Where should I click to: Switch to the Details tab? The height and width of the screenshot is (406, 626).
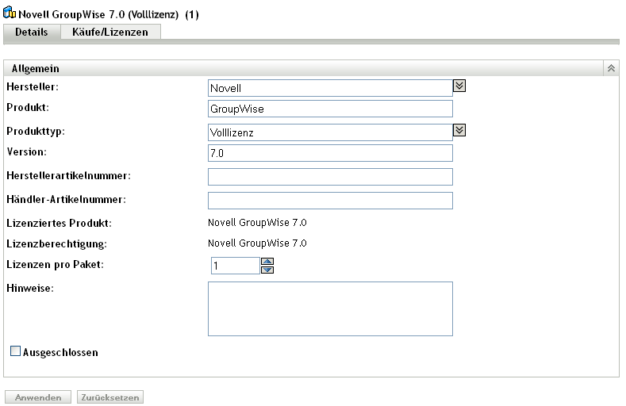(x=32, y=32)
